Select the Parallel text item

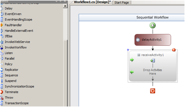(9, 59)
